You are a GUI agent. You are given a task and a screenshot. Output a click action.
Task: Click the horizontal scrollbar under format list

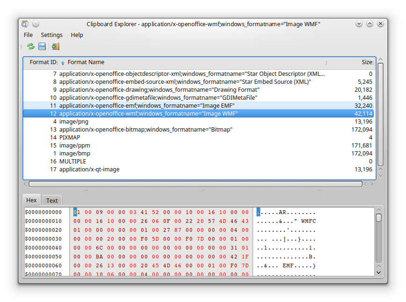(195, 184)
